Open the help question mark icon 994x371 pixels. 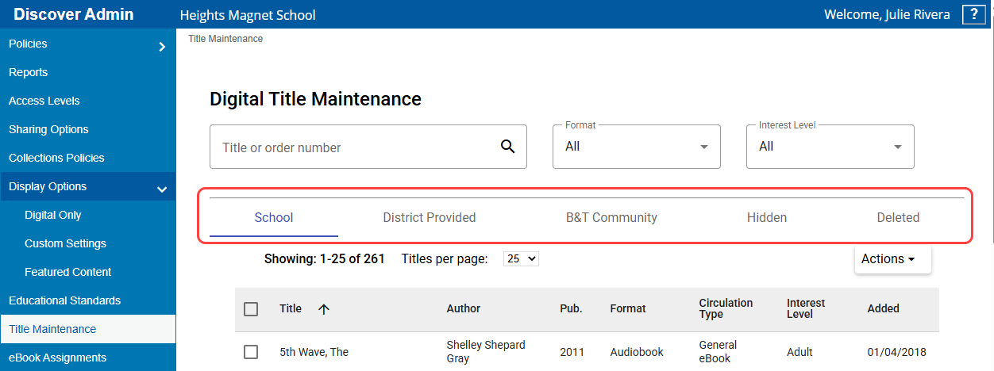click(x=973, y=14)
